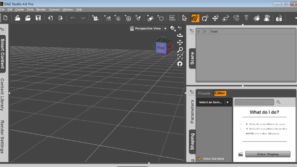Screen dimensions: 297x167
Task: Click the Render camera icon
Action: tap(279, 18)
